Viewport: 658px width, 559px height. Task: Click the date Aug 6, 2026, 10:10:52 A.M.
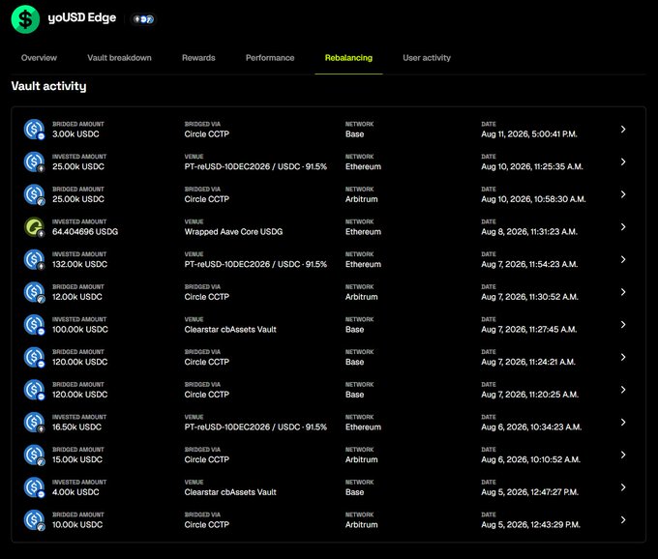coord(531,459)
